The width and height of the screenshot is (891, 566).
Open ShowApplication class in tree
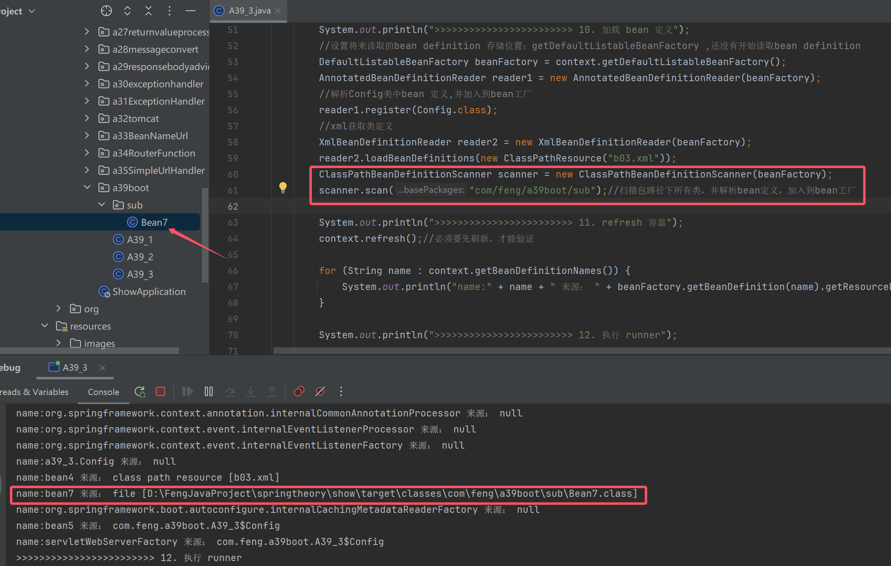coord(149,292)
